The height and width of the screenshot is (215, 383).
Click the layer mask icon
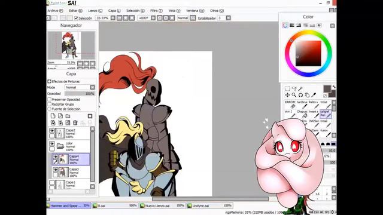[x=90, y=116]
